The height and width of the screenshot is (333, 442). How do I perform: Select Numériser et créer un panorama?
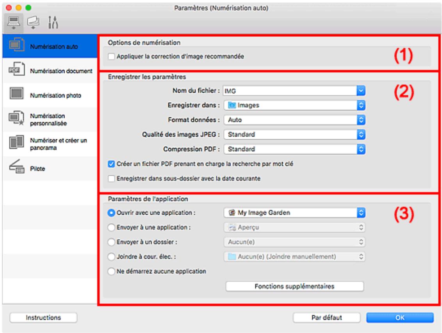point(50,144)
